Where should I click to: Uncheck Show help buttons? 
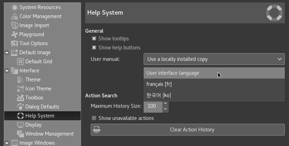tap(94, 48)
